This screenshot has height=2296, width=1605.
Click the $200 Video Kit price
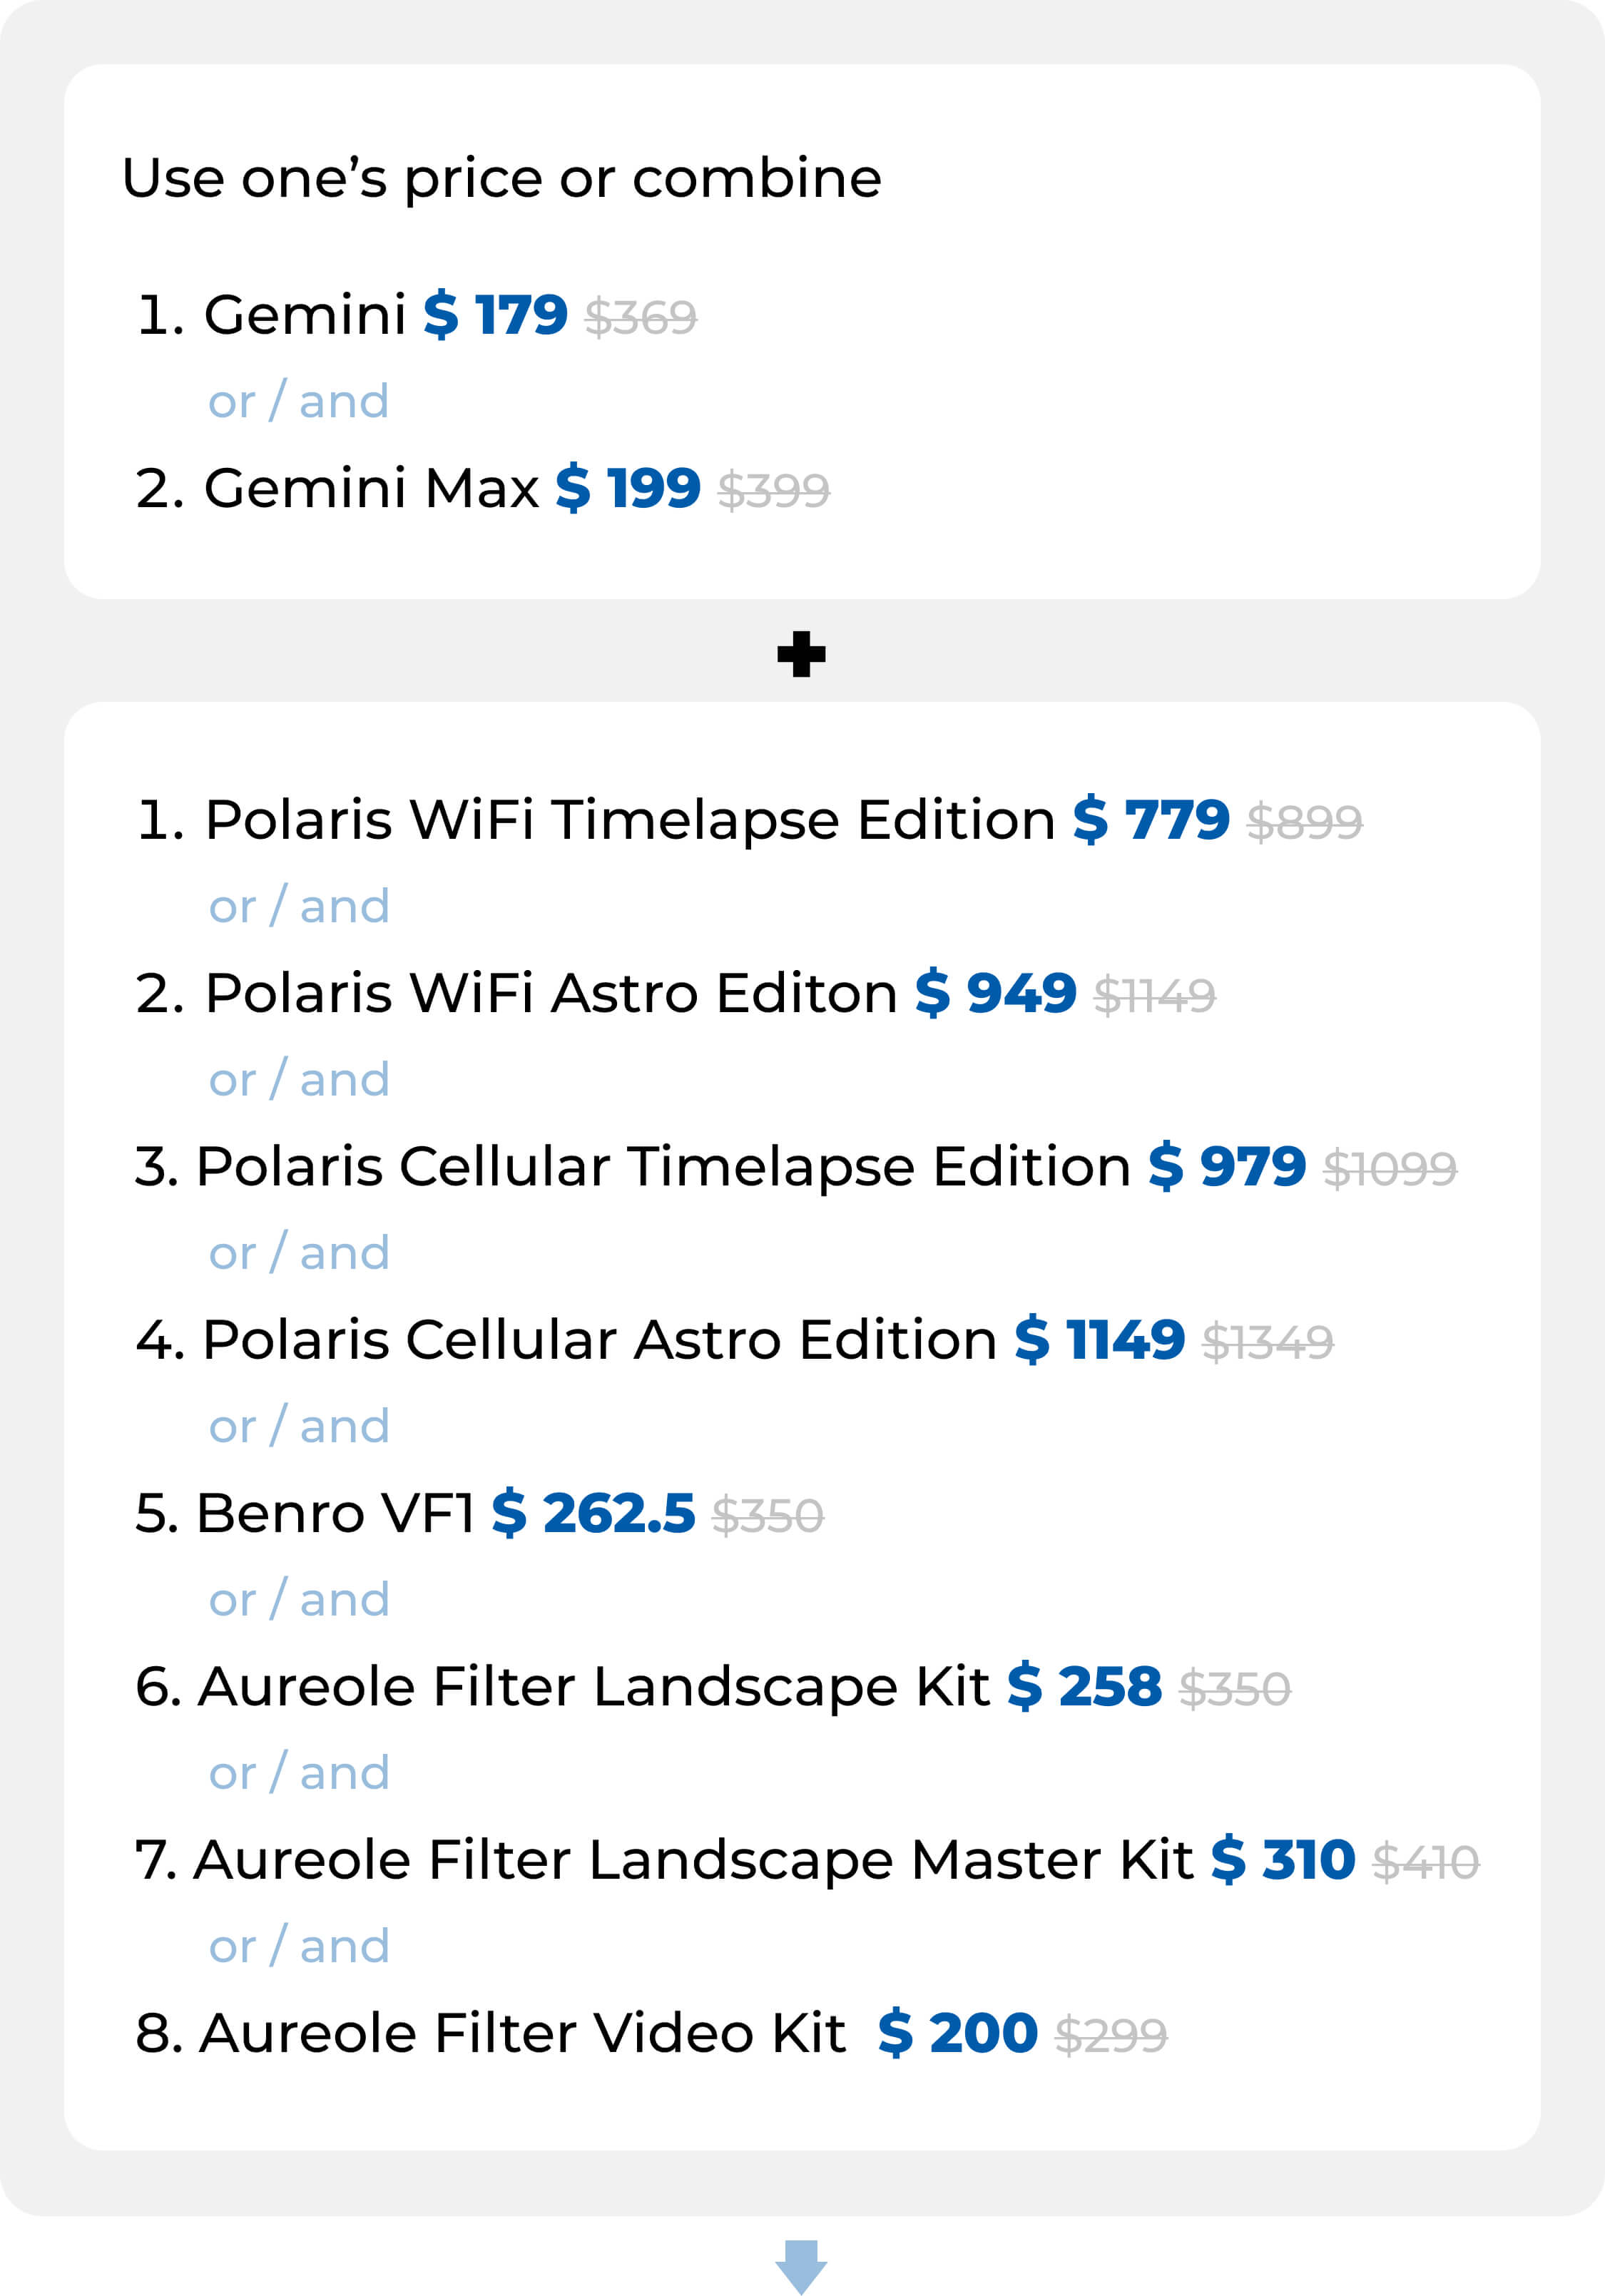pos(958,2033)
